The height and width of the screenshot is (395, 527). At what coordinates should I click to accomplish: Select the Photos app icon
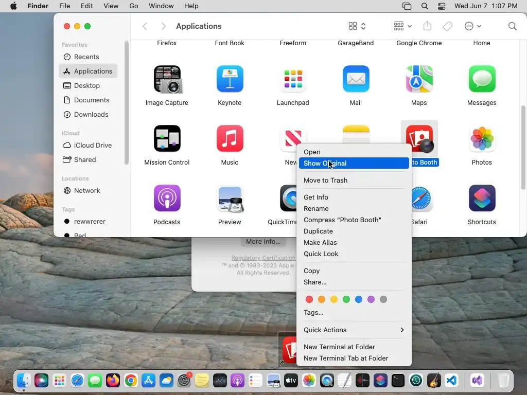pos(482,138)
